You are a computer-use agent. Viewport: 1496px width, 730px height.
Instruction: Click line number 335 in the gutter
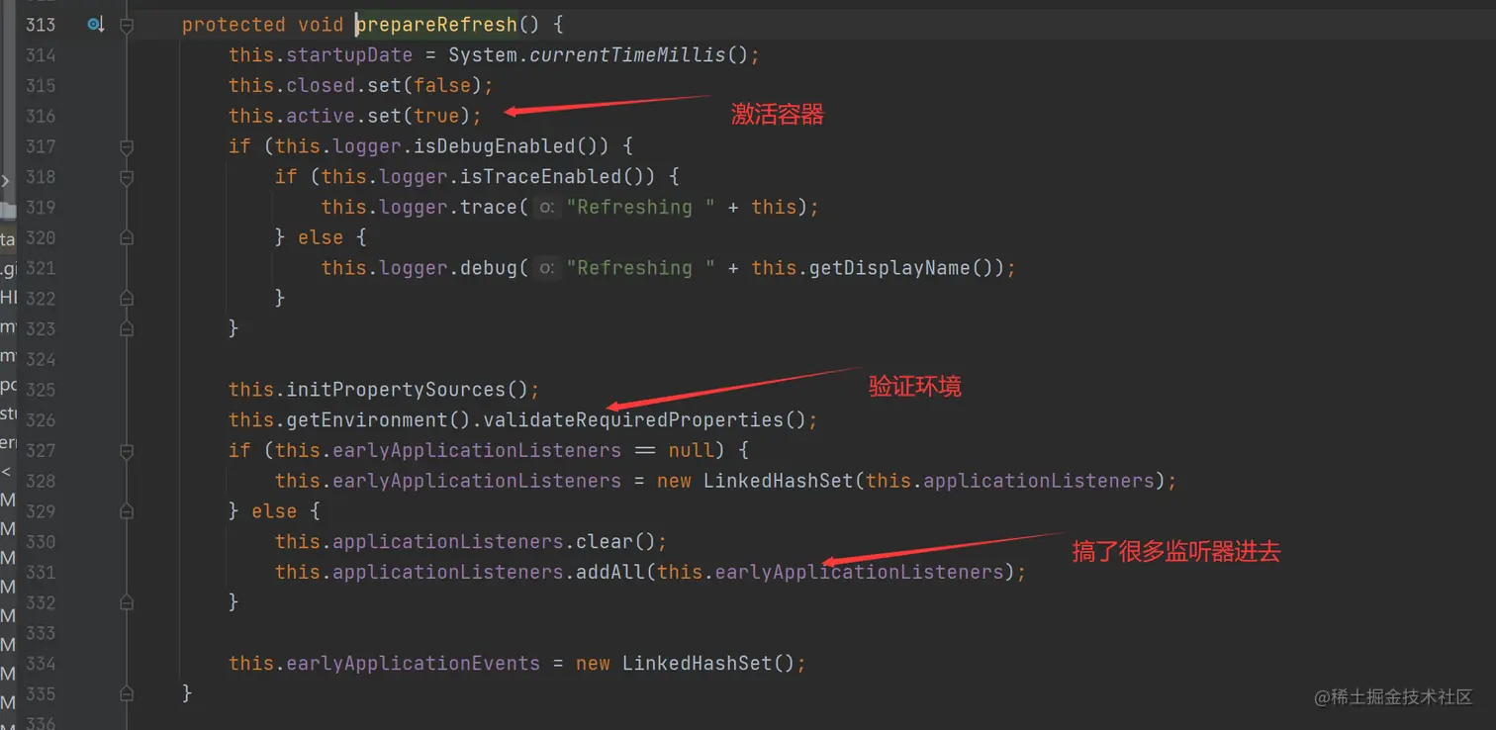coord(40,693)
